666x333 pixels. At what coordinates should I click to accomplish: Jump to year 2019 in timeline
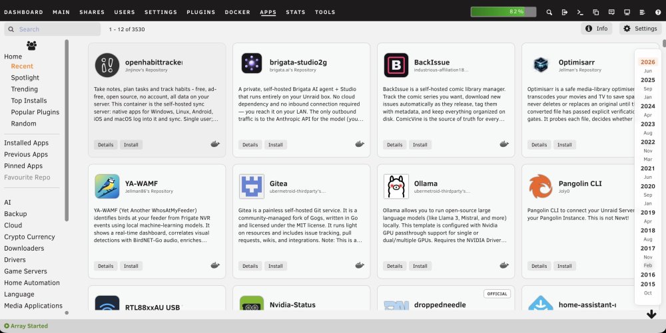tap(648, 212)
